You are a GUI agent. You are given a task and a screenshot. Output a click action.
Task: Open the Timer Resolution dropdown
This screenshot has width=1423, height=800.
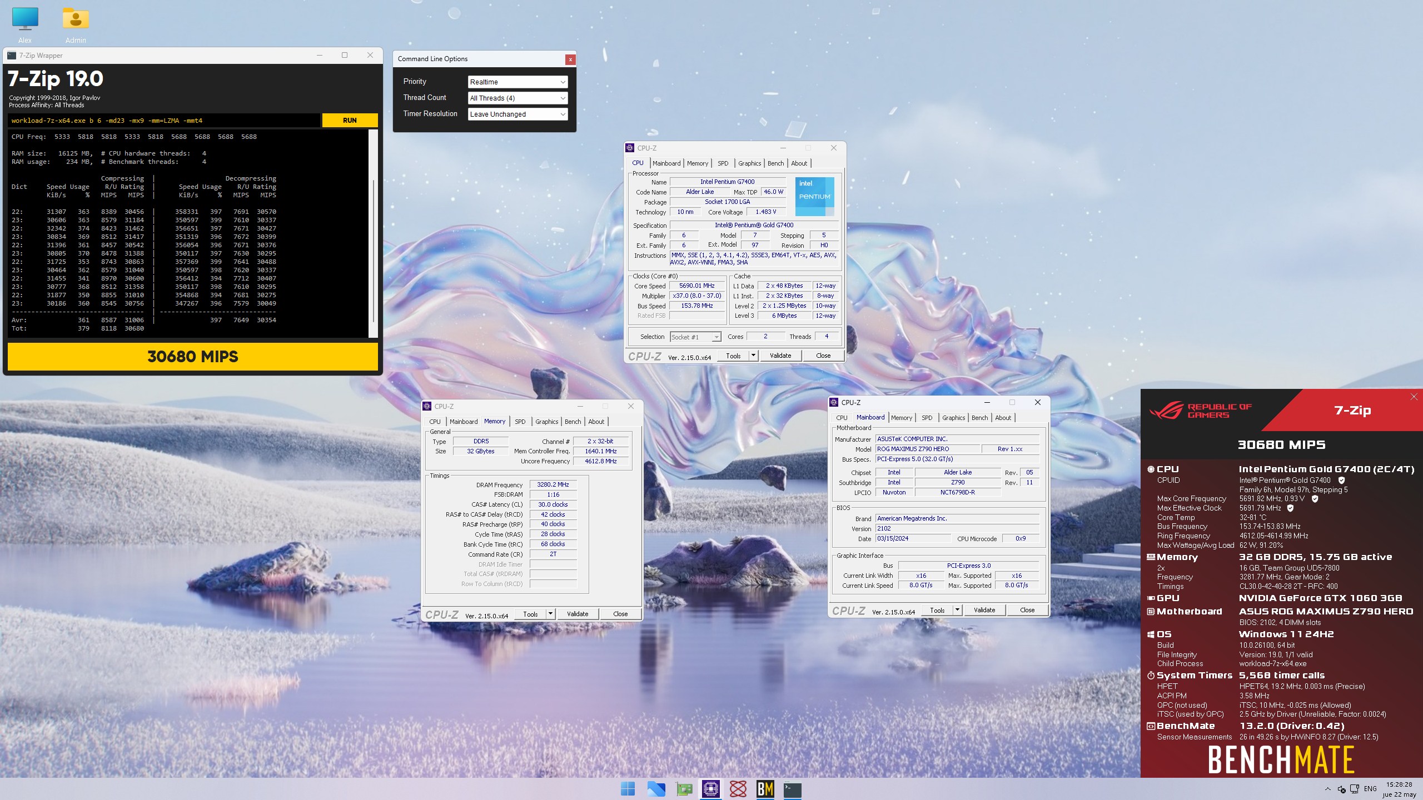point(518,114)
